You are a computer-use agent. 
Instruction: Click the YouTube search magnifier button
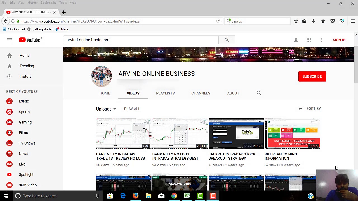[227, 40]
